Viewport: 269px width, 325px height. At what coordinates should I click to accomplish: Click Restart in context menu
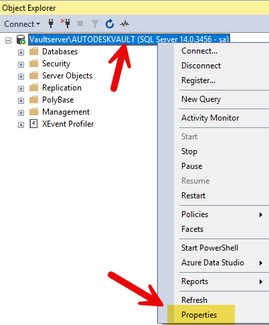pos(193,196)
